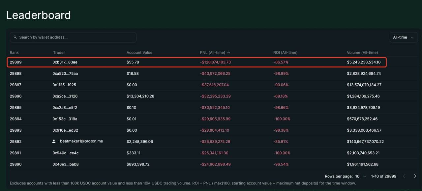
Task: Select trader beatmaker1@proton.me
Action: coord(81,141)
